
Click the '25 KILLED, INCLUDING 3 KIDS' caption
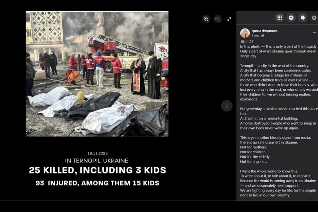(x=97, y=170)
